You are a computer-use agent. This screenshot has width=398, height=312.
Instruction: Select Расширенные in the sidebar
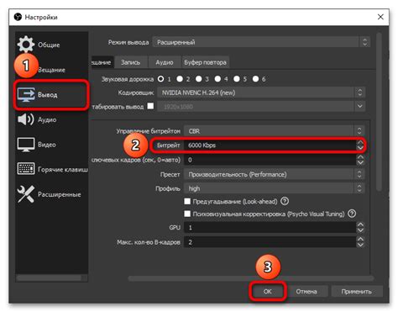(52, 194)
